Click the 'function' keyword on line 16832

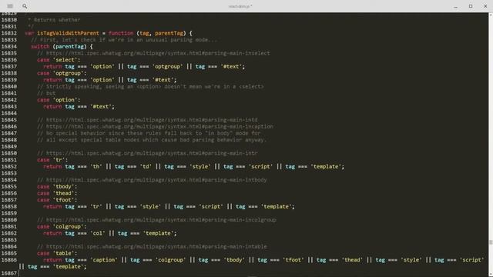121,33
